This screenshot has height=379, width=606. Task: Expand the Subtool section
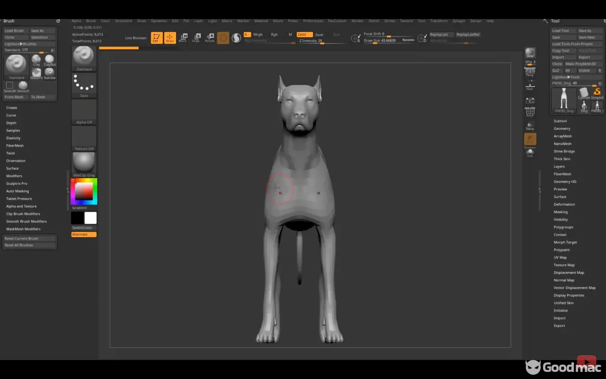pyautogui.click(x=560, y=121)
